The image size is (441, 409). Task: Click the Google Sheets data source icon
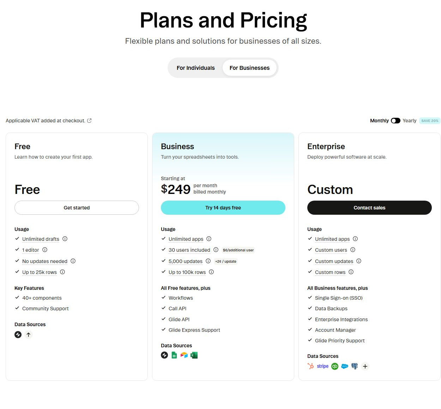(x=174, y=355)
